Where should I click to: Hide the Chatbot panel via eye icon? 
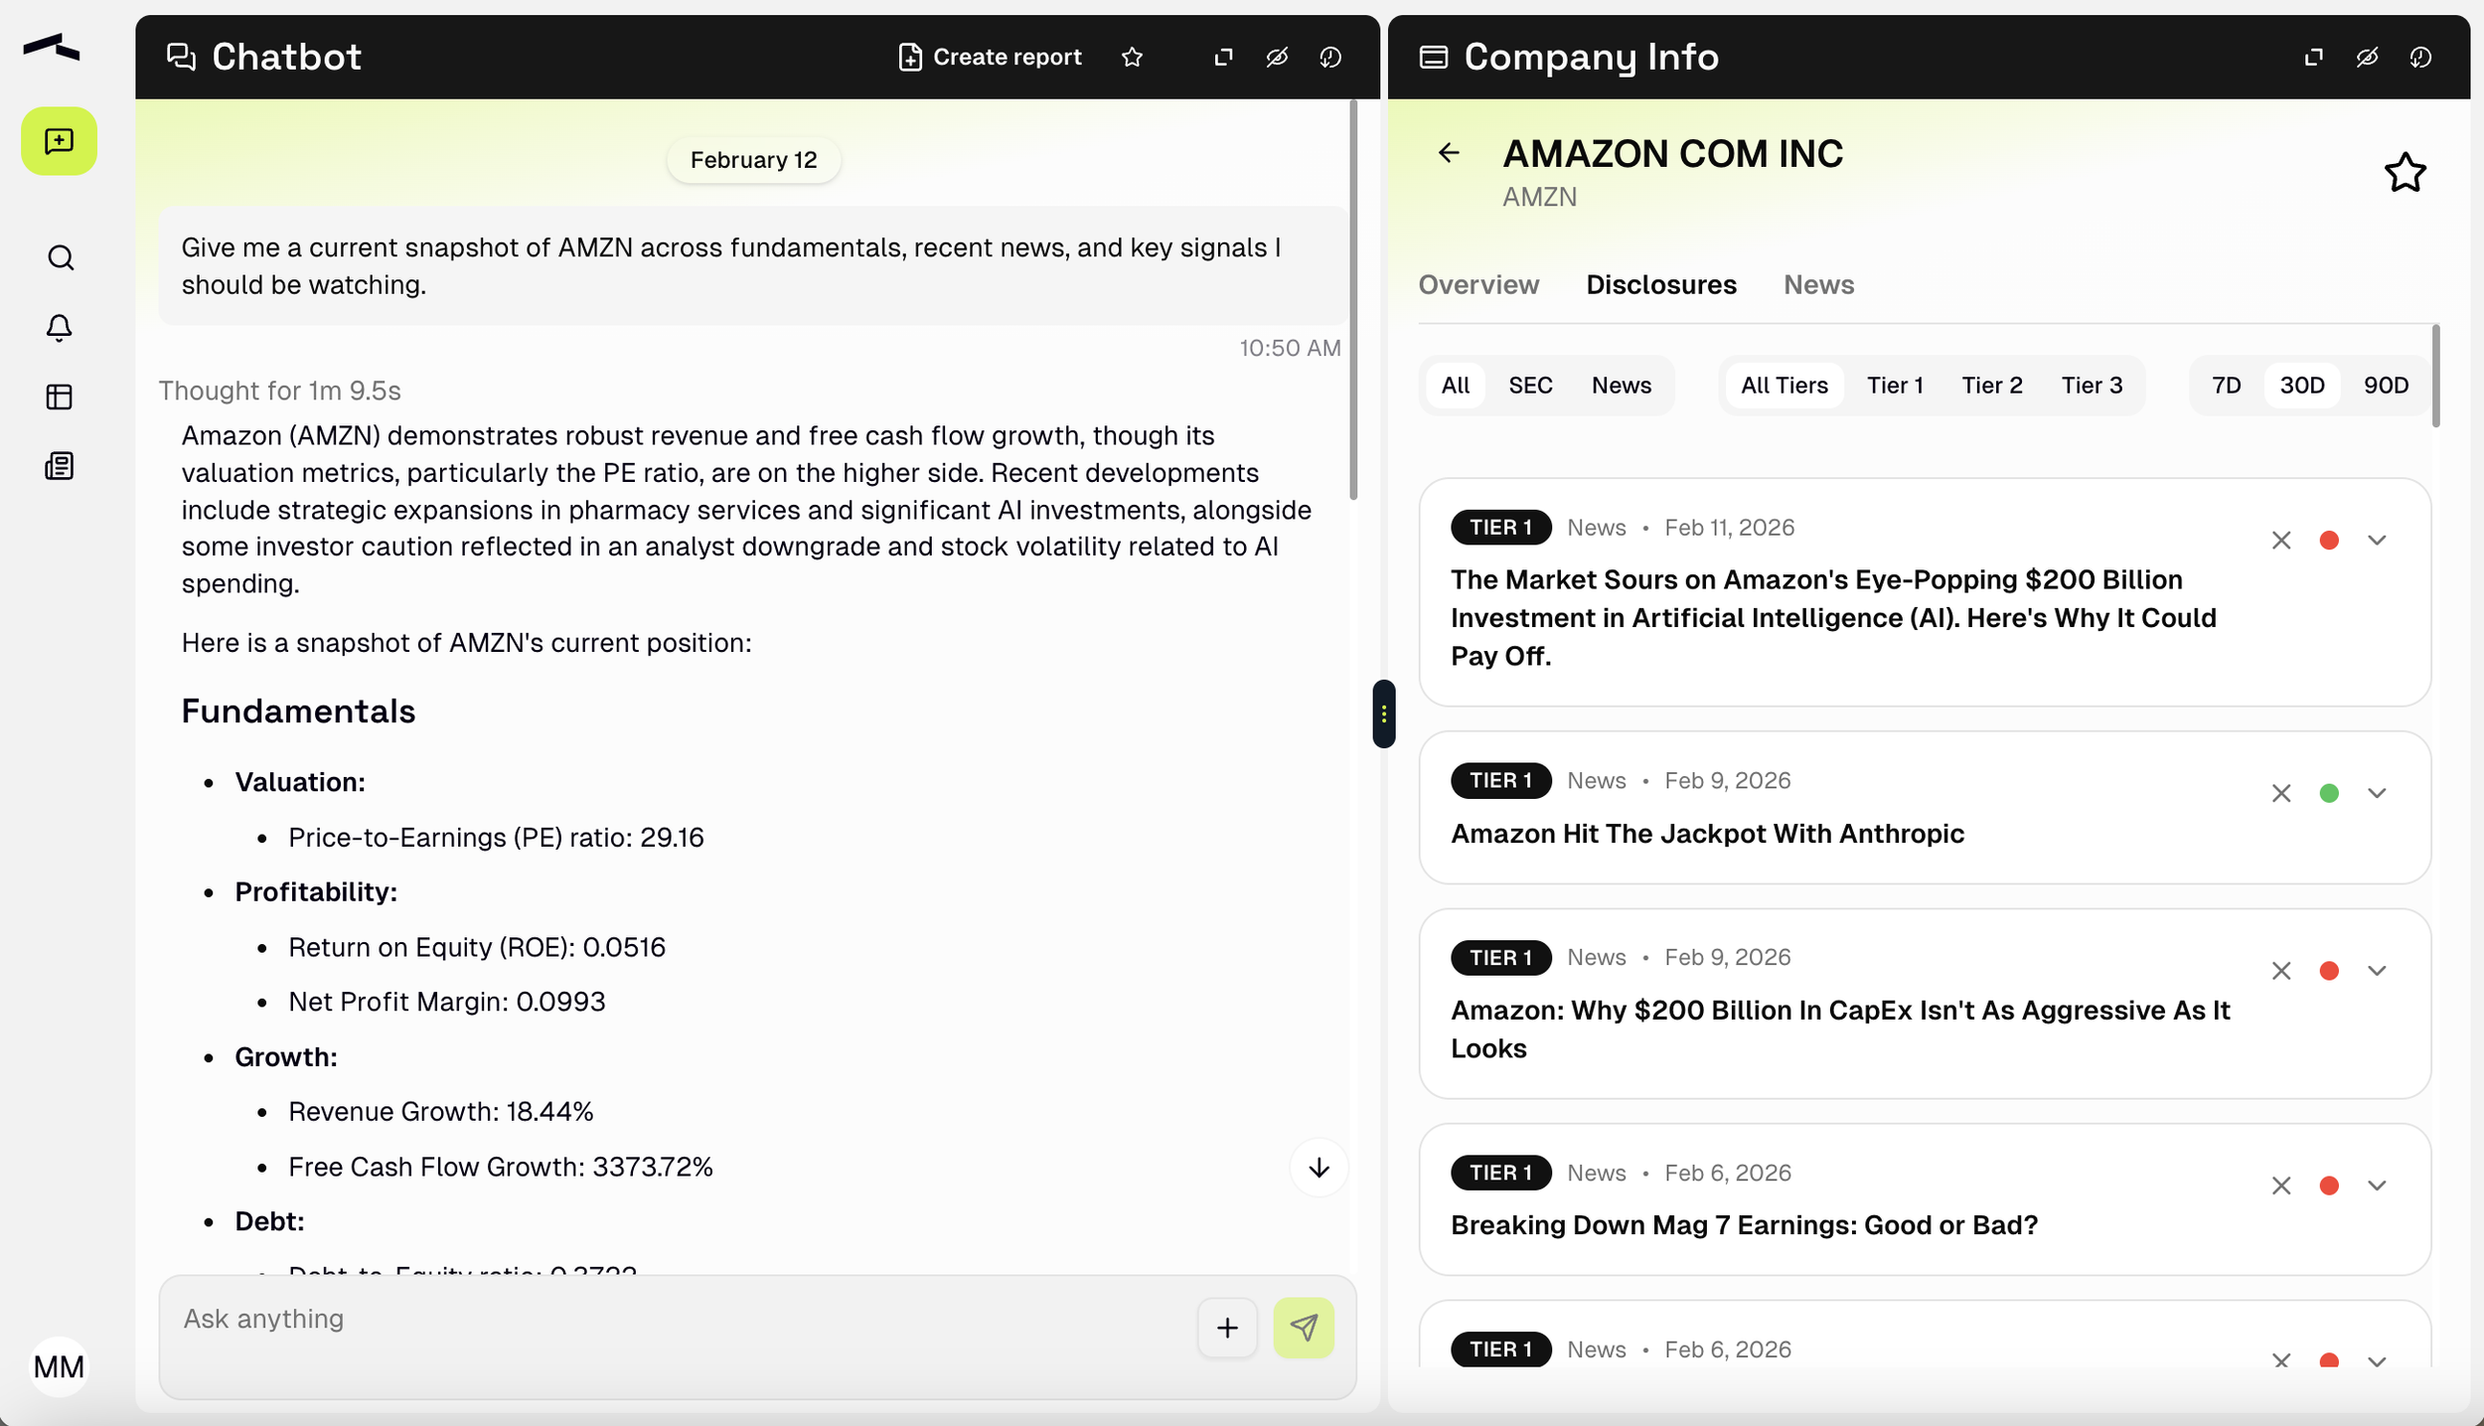[1277, 58]
